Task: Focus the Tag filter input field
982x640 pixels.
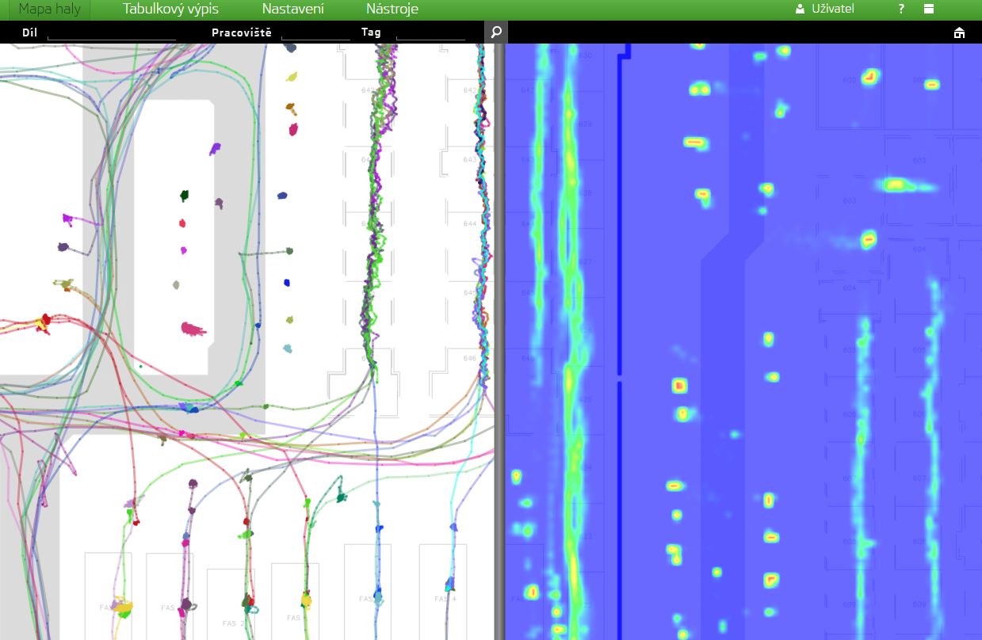Action: click(x=430, y=33)
